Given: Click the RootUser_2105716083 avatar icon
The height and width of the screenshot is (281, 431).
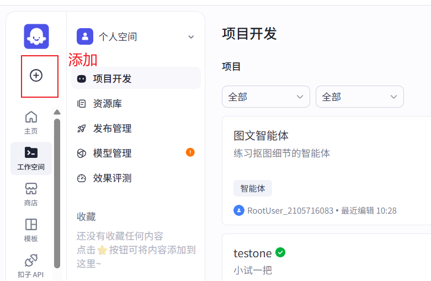Looking at the screenshot, I should tap(239, 210).
